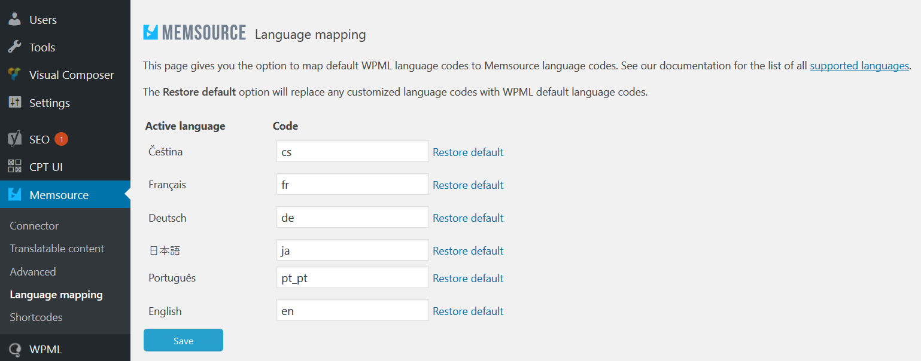Click the SEO notification badge
This screenshot has height=361, width=921.
tap(61, 139)
